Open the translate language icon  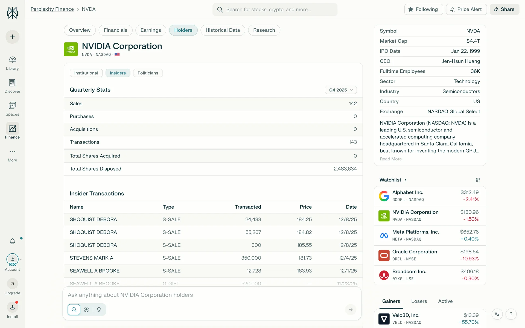click(497, 314)
